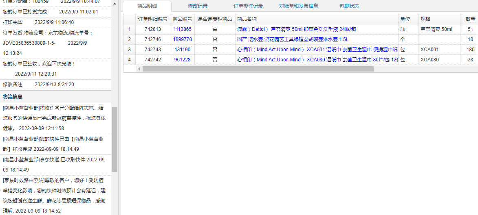
Task: Click row number 1 cell
Action: 129,30
